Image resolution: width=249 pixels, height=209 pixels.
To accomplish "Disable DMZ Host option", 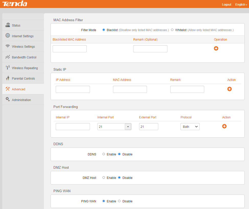I will click(x=119, y=178).
